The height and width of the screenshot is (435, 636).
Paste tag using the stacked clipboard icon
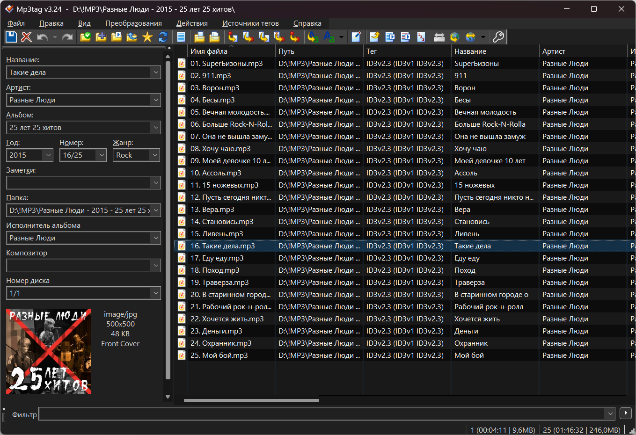[215, 37]
